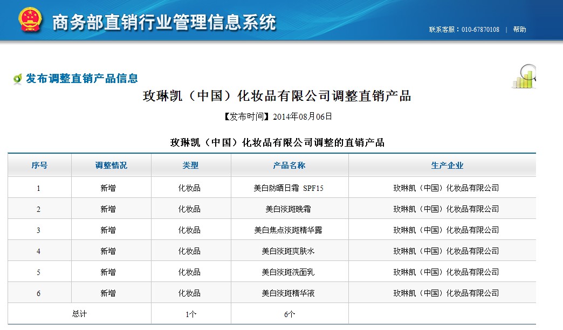Click 新增 in the 美白淡斑洗面乳 row
The image size is (563, 330).
(x=108, y=272)
